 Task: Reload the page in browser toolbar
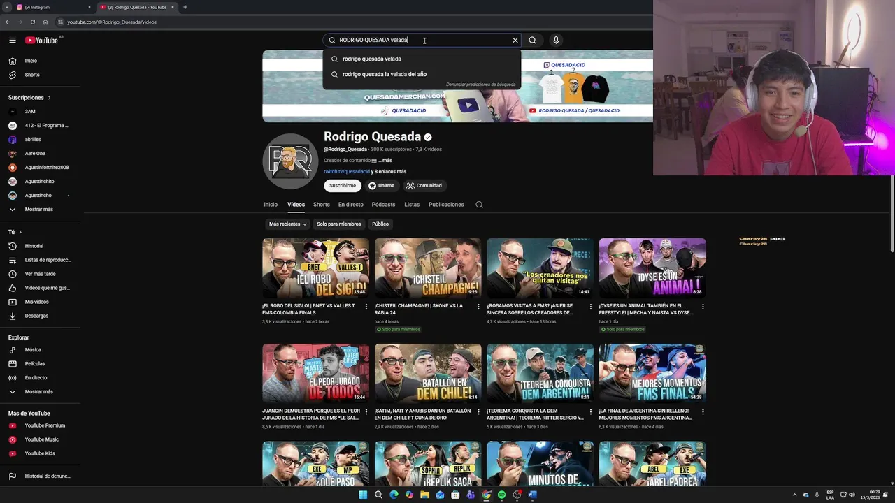[32, 22]
